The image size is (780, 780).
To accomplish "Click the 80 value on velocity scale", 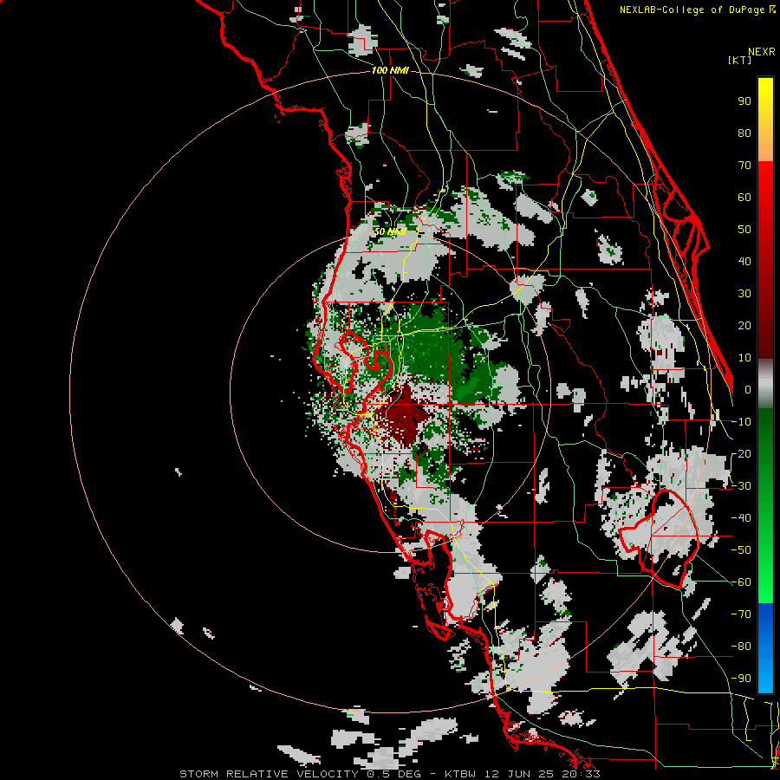I will tap(744, 133).
